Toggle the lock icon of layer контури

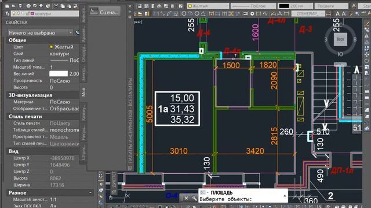[x=28, y=14]
